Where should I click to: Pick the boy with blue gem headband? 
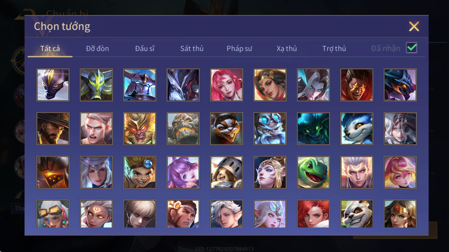140,172
